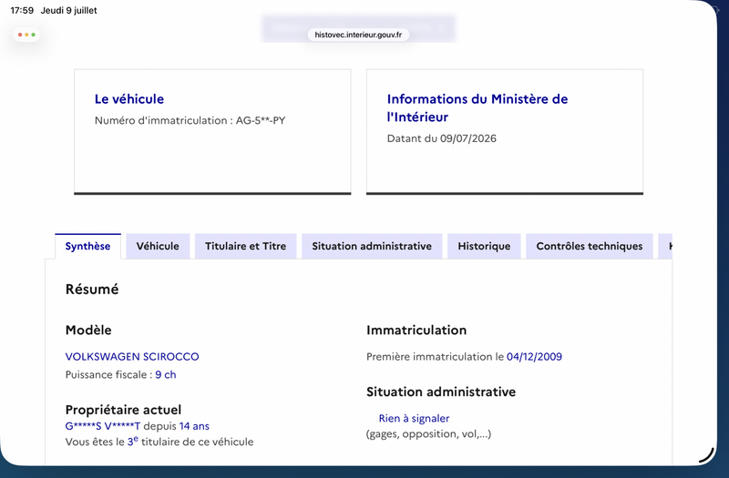
Task: Click the (gages, opposition, vol,...) note
Action: (x=428, y=434)
